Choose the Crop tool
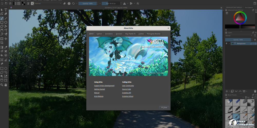The height and width of the screenshot is (128, 257). 2,43
